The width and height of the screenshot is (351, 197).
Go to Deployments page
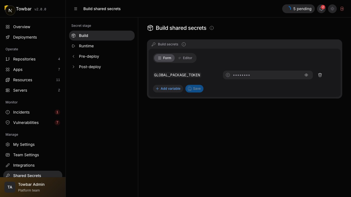[x=33, y=37]
